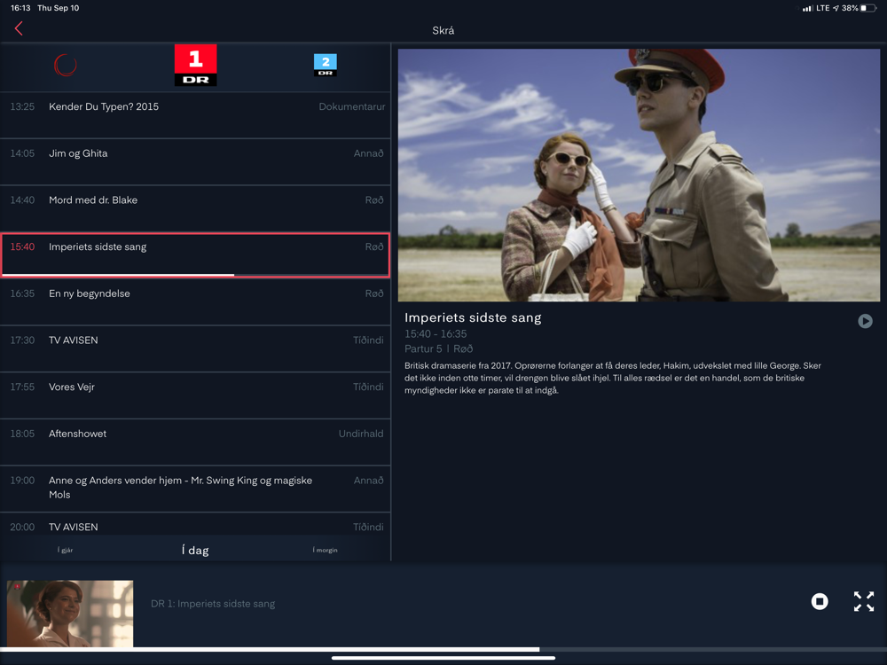This screenshot has width=887, height=665.
Task: Select highlighted Imperiets sidste sang row
Action: [195, 255]
